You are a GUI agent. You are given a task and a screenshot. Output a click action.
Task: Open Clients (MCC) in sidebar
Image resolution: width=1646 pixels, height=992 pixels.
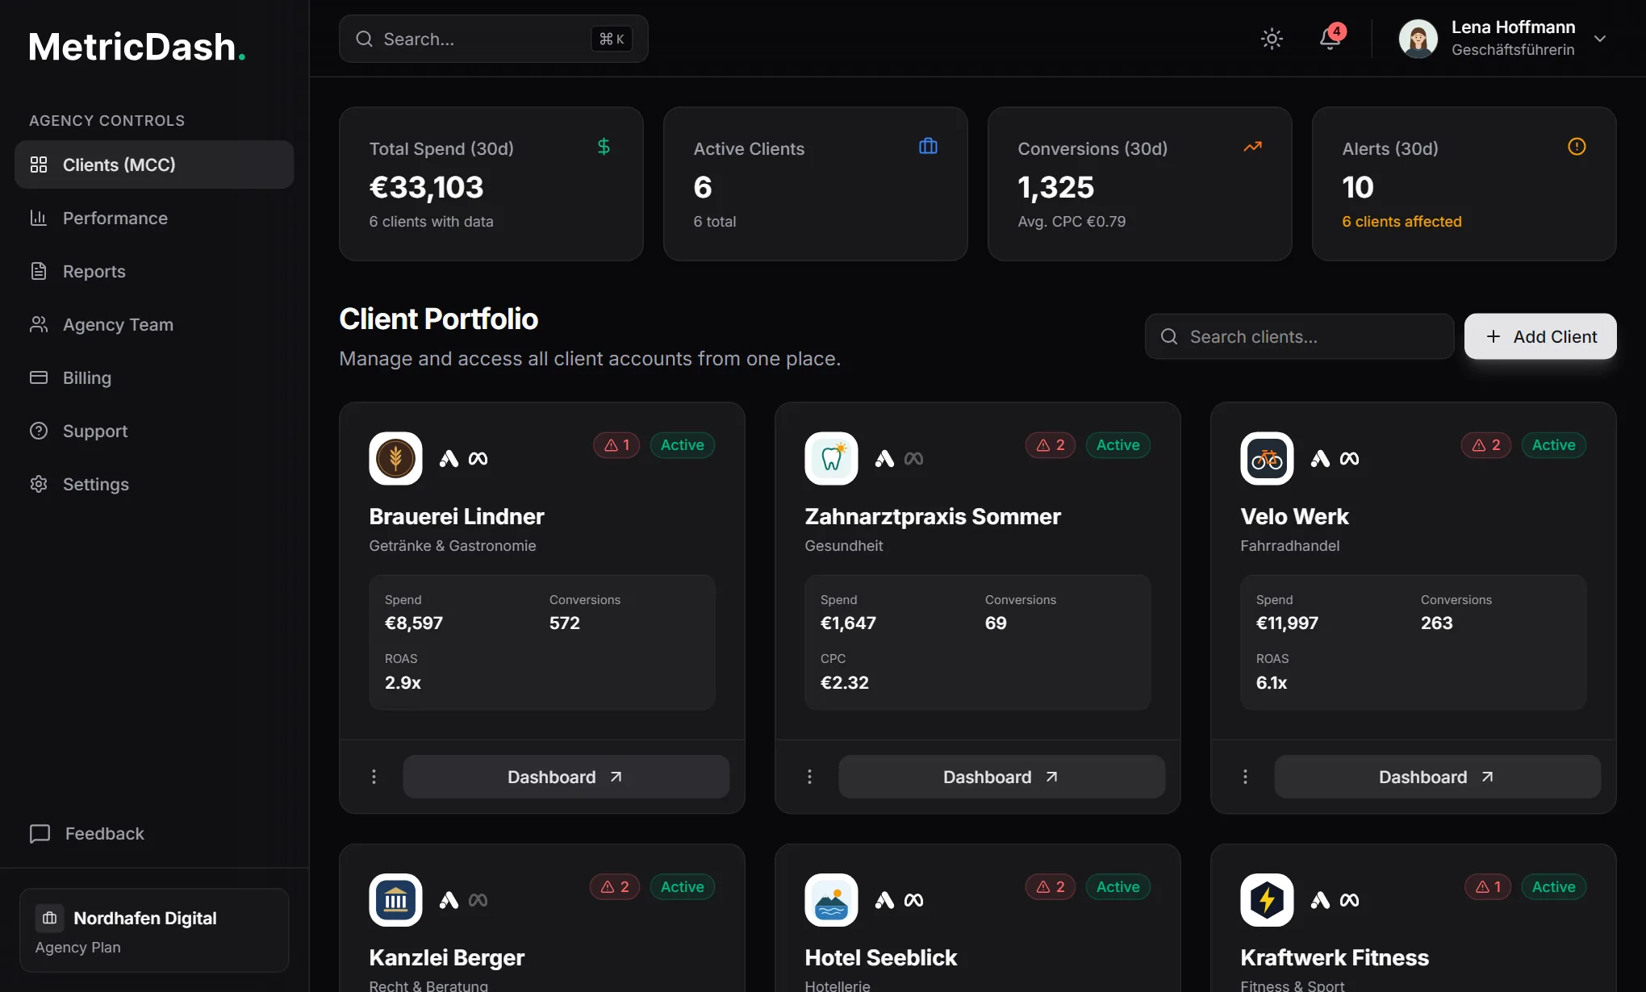pyautogui.click(x=154, y=165)
